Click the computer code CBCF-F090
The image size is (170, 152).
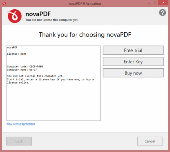point(36,66)
